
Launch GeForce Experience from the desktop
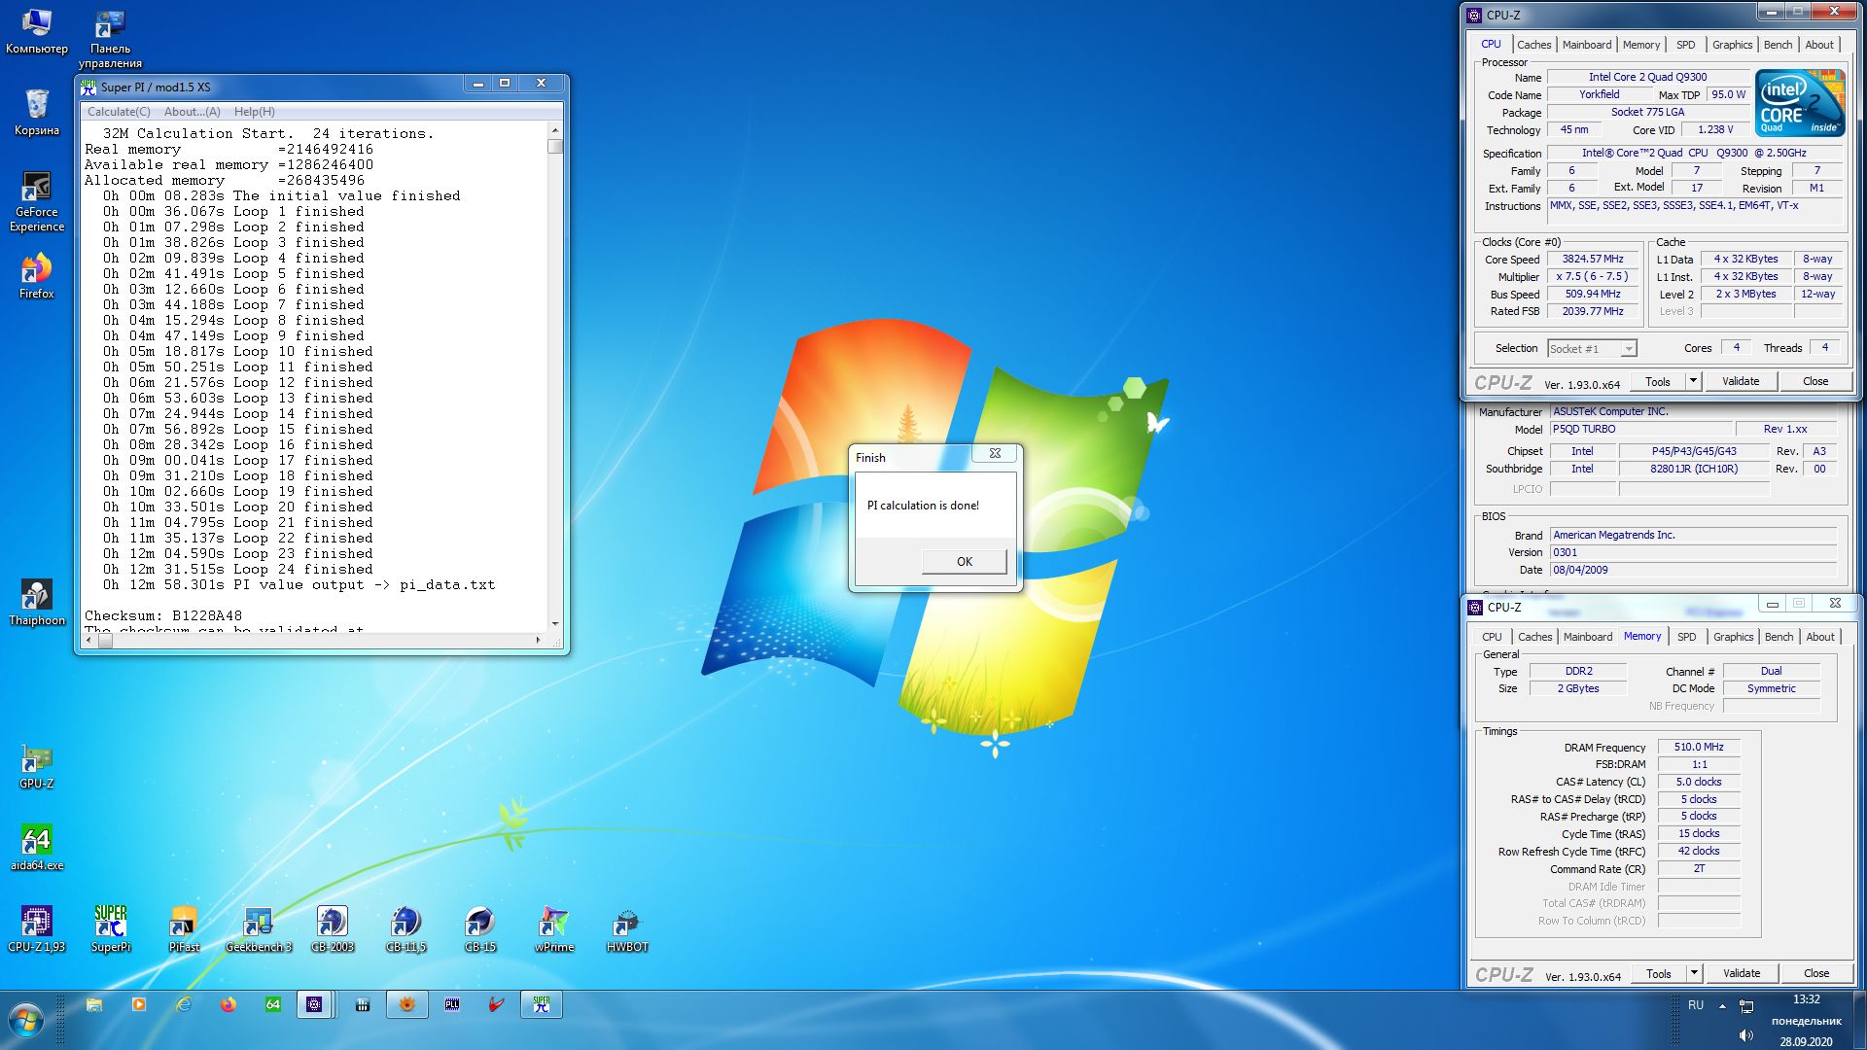point(37,201)
